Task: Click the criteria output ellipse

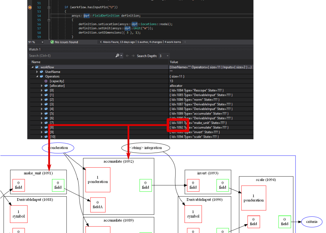Action: click(312, 222)
